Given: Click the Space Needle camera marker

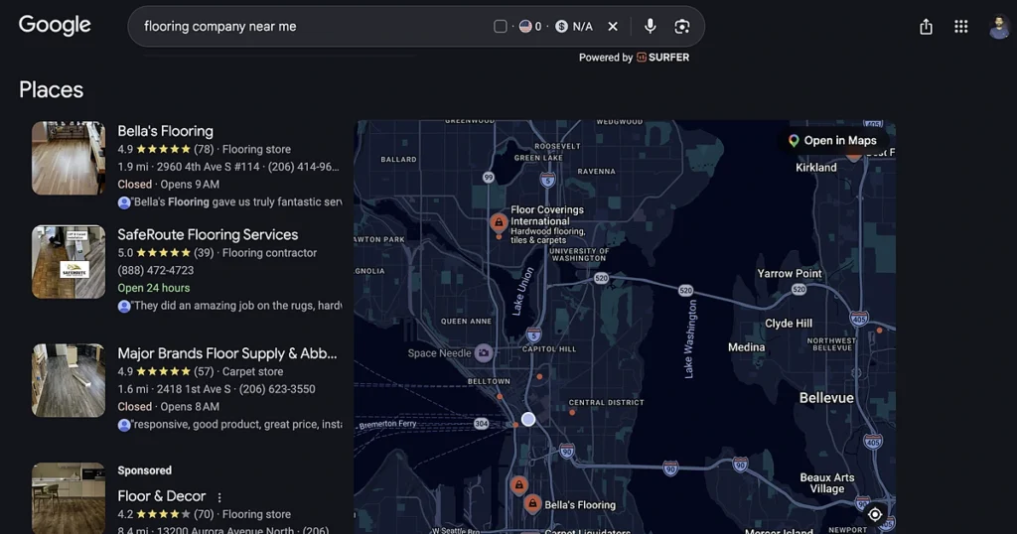Looking at the screenshot, I should (x=484, y=353).
